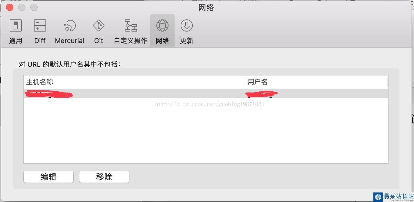Select the redacted host entry row
The image size is (414, 202).
tap(206, 94)
